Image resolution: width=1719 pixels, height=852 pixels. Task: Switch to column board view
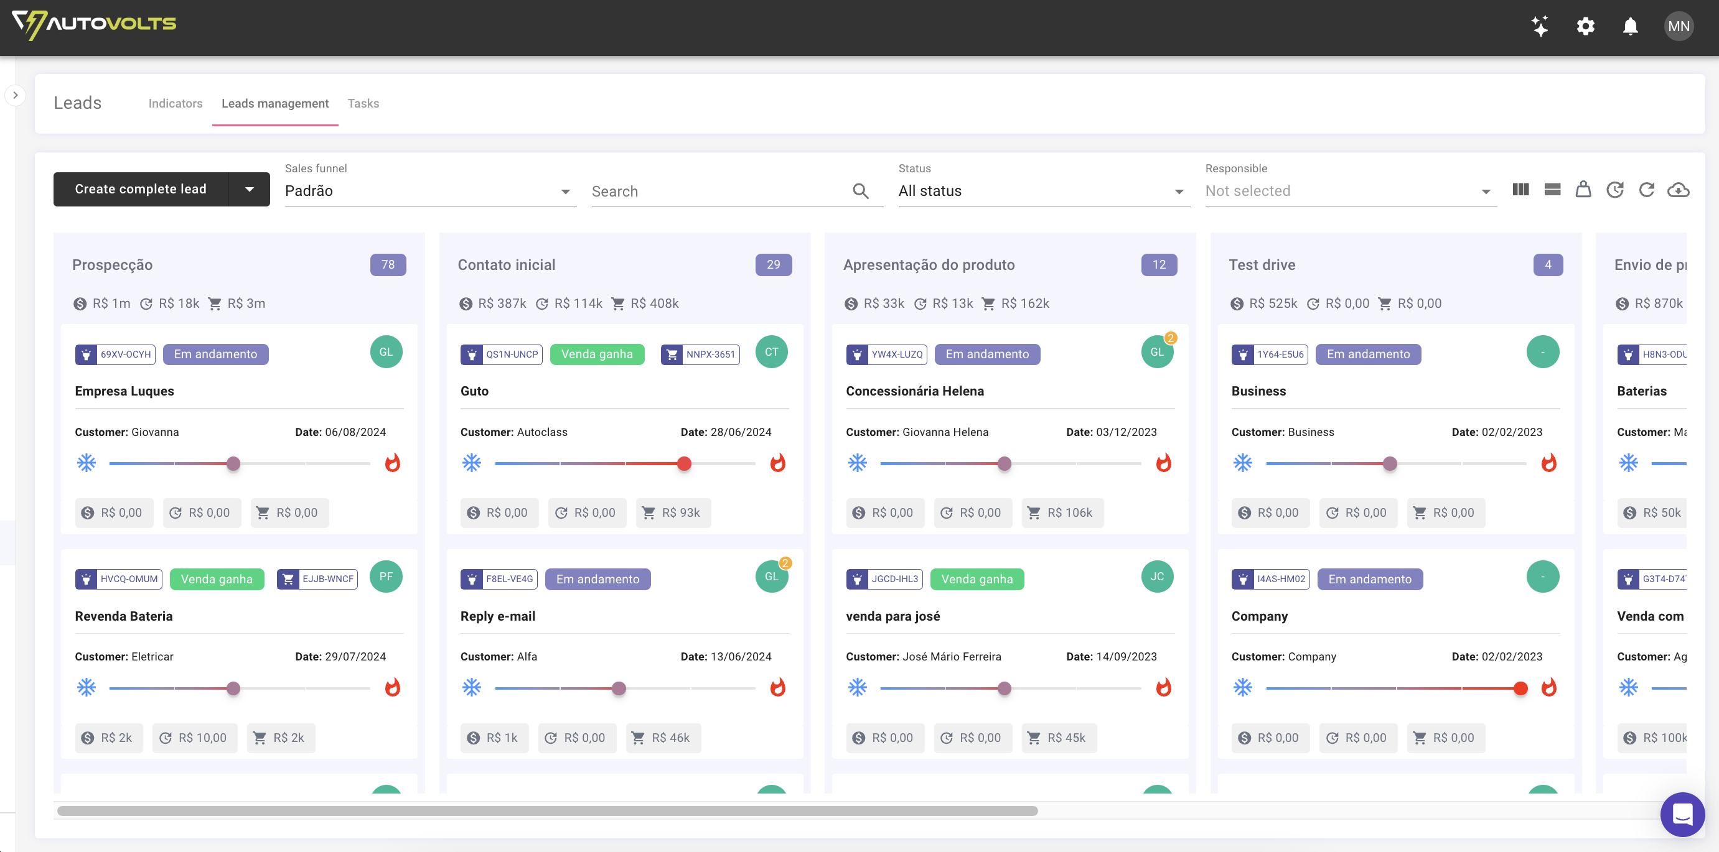click(1521, 189)
